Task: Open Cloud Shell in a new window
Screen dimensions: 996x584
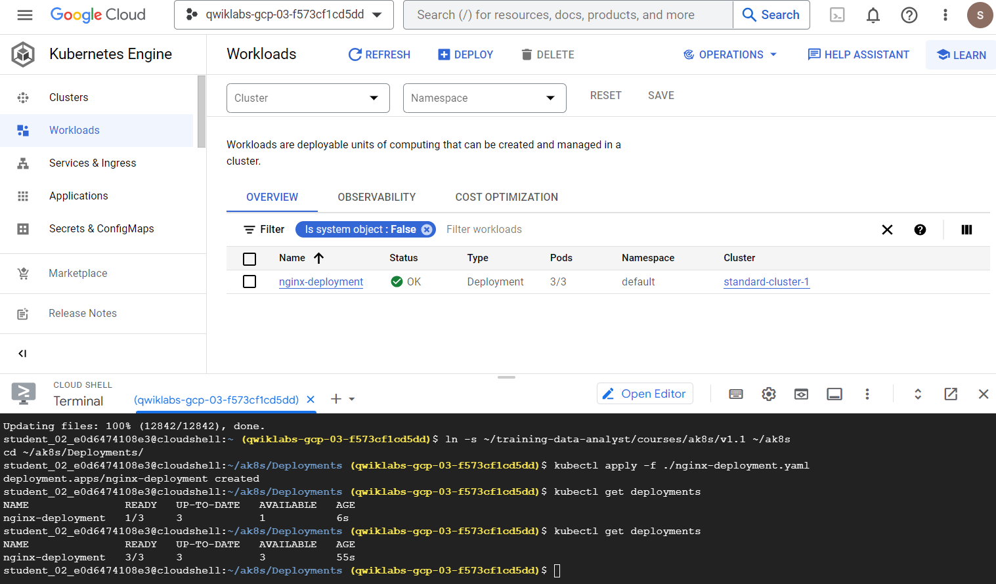Action: point(951,394)
